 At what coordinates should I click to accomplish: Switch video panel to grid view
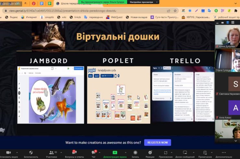pos(233,22)
